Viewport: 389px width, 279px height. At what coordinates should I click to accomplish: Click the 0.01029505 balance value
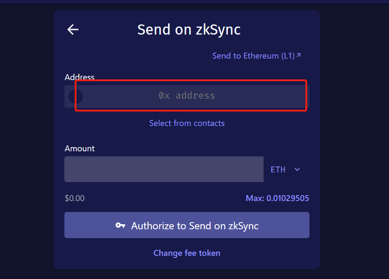288,198
